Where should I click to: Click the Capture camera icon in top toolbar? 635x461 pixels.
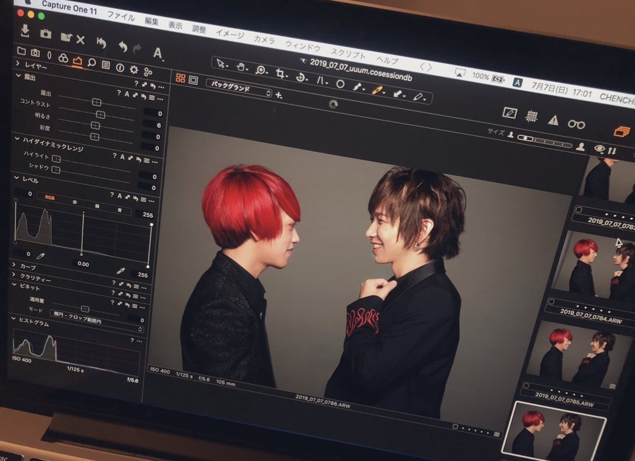(46, 34)
